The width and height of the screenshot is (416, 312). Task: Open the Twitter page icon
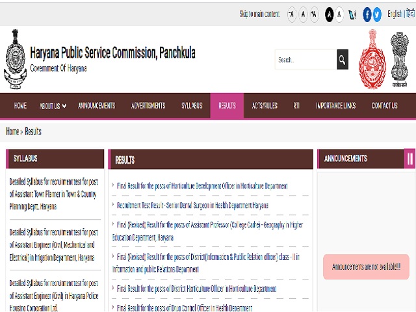[377, 14]
